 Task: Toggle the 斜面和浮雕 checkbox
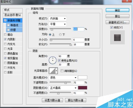(x=5, y=20)
